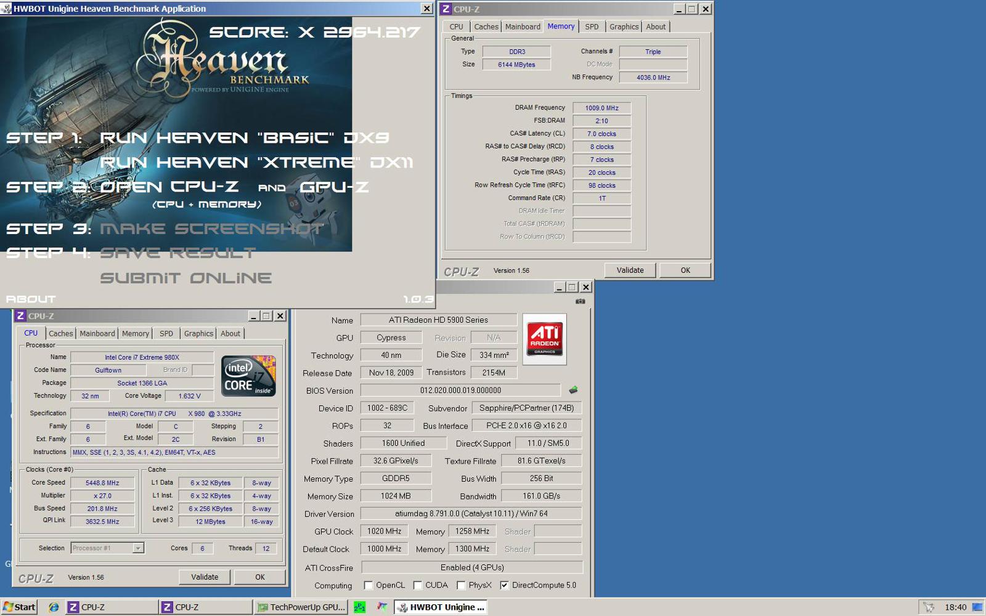Click the ATI Radeon logo in GPU-Z
Image resolution: width=986 pixels, height=616 pixels.
(545, 339)
